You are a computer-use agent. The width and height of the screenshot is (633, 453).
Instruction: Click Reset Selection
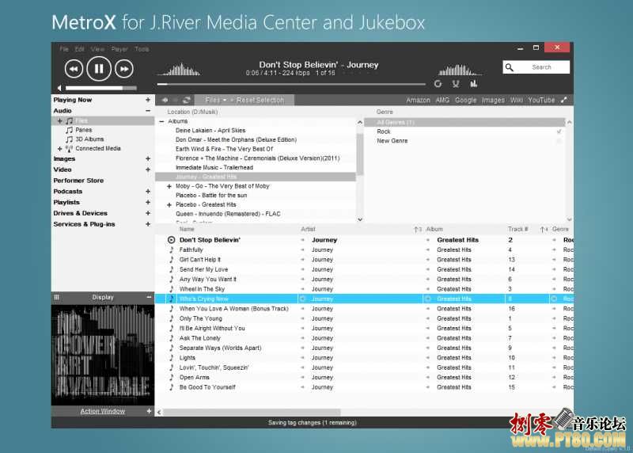(260, 100)
